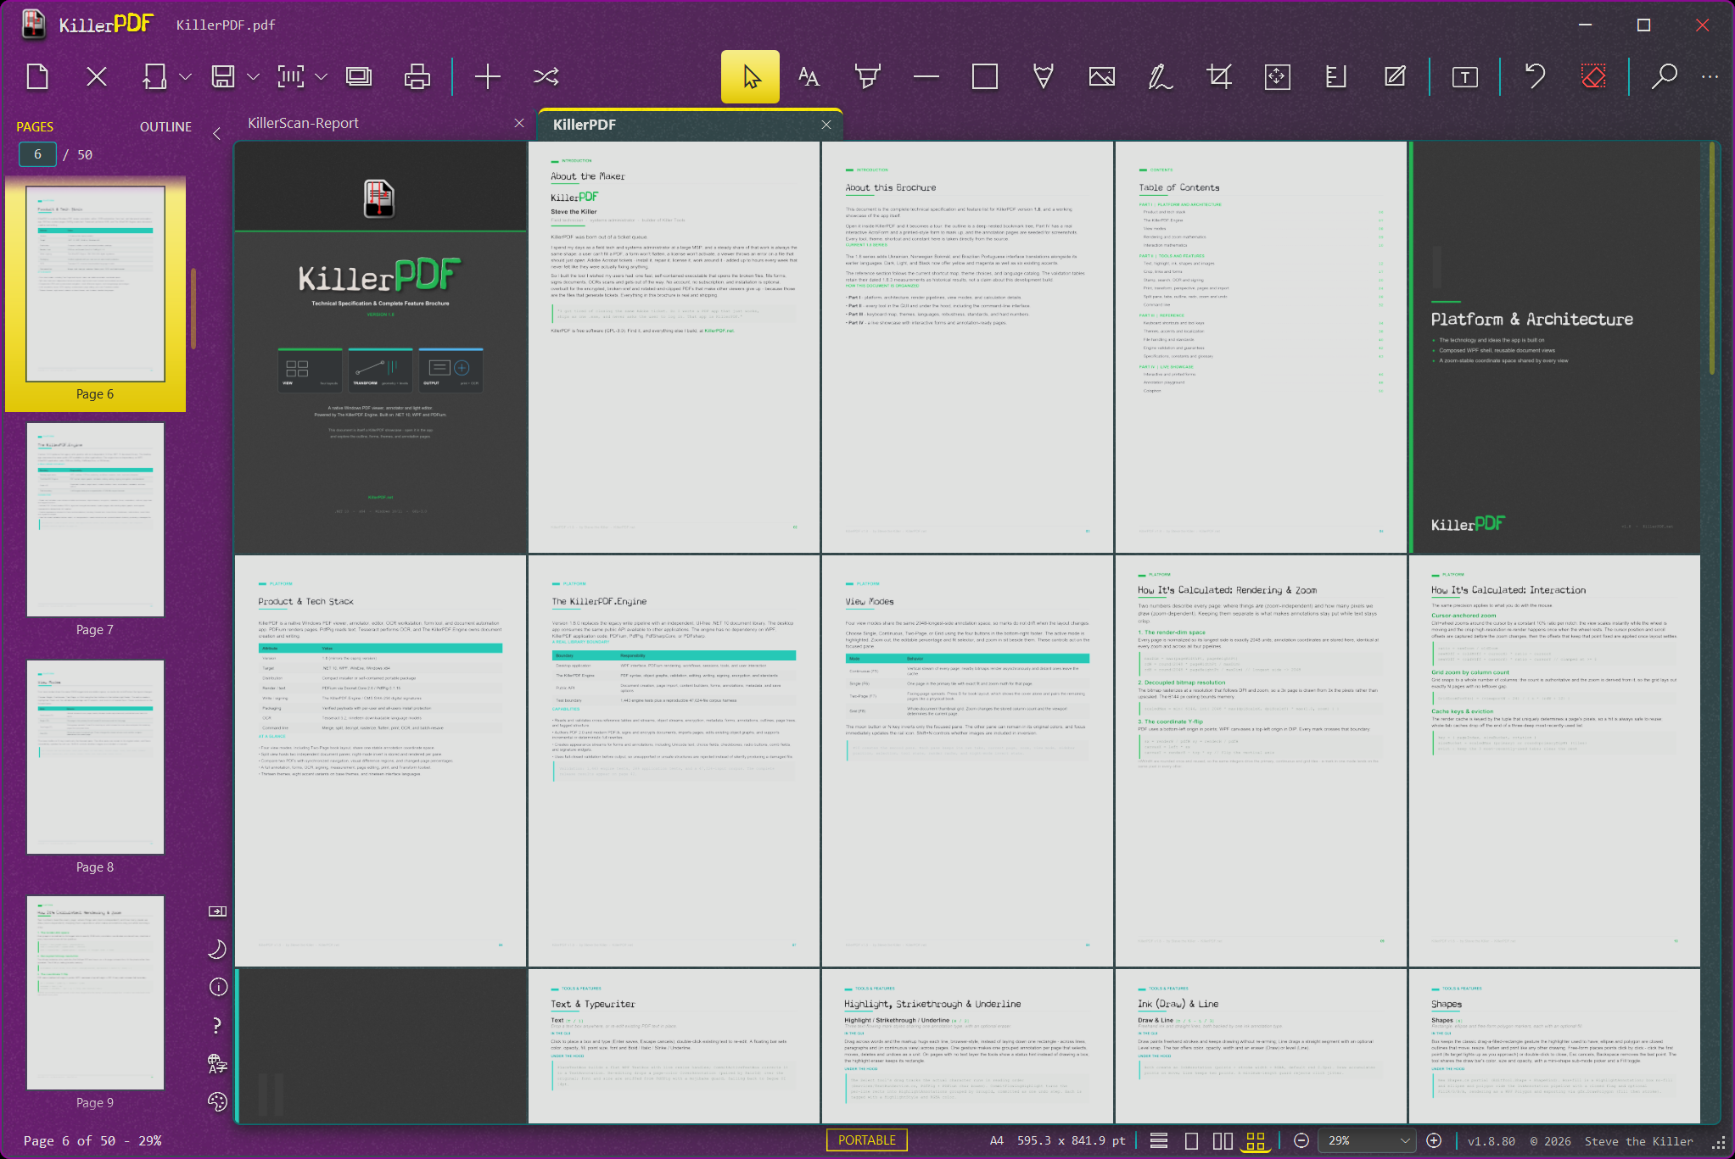Create a new document with the blank page icon

click(x=37, y=77)
